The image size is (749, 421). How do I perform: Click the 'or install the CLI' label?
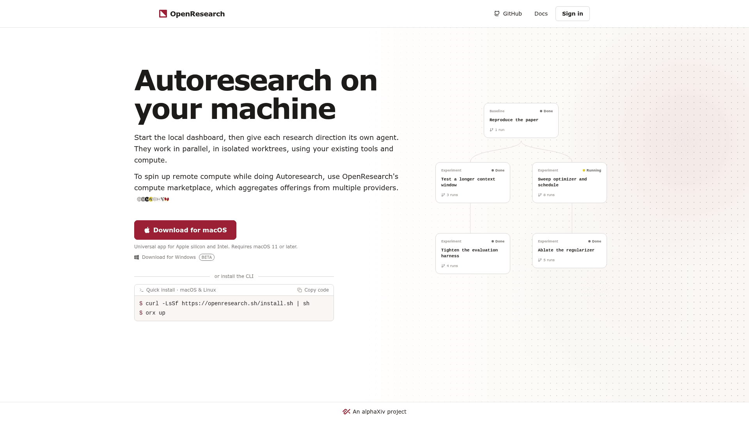[x=234, y=276]
